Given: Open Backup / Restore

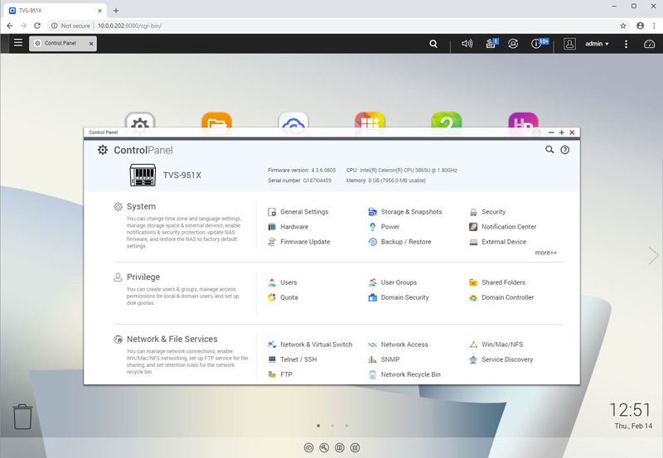Looking at the screenshot, I should point(400,242).
